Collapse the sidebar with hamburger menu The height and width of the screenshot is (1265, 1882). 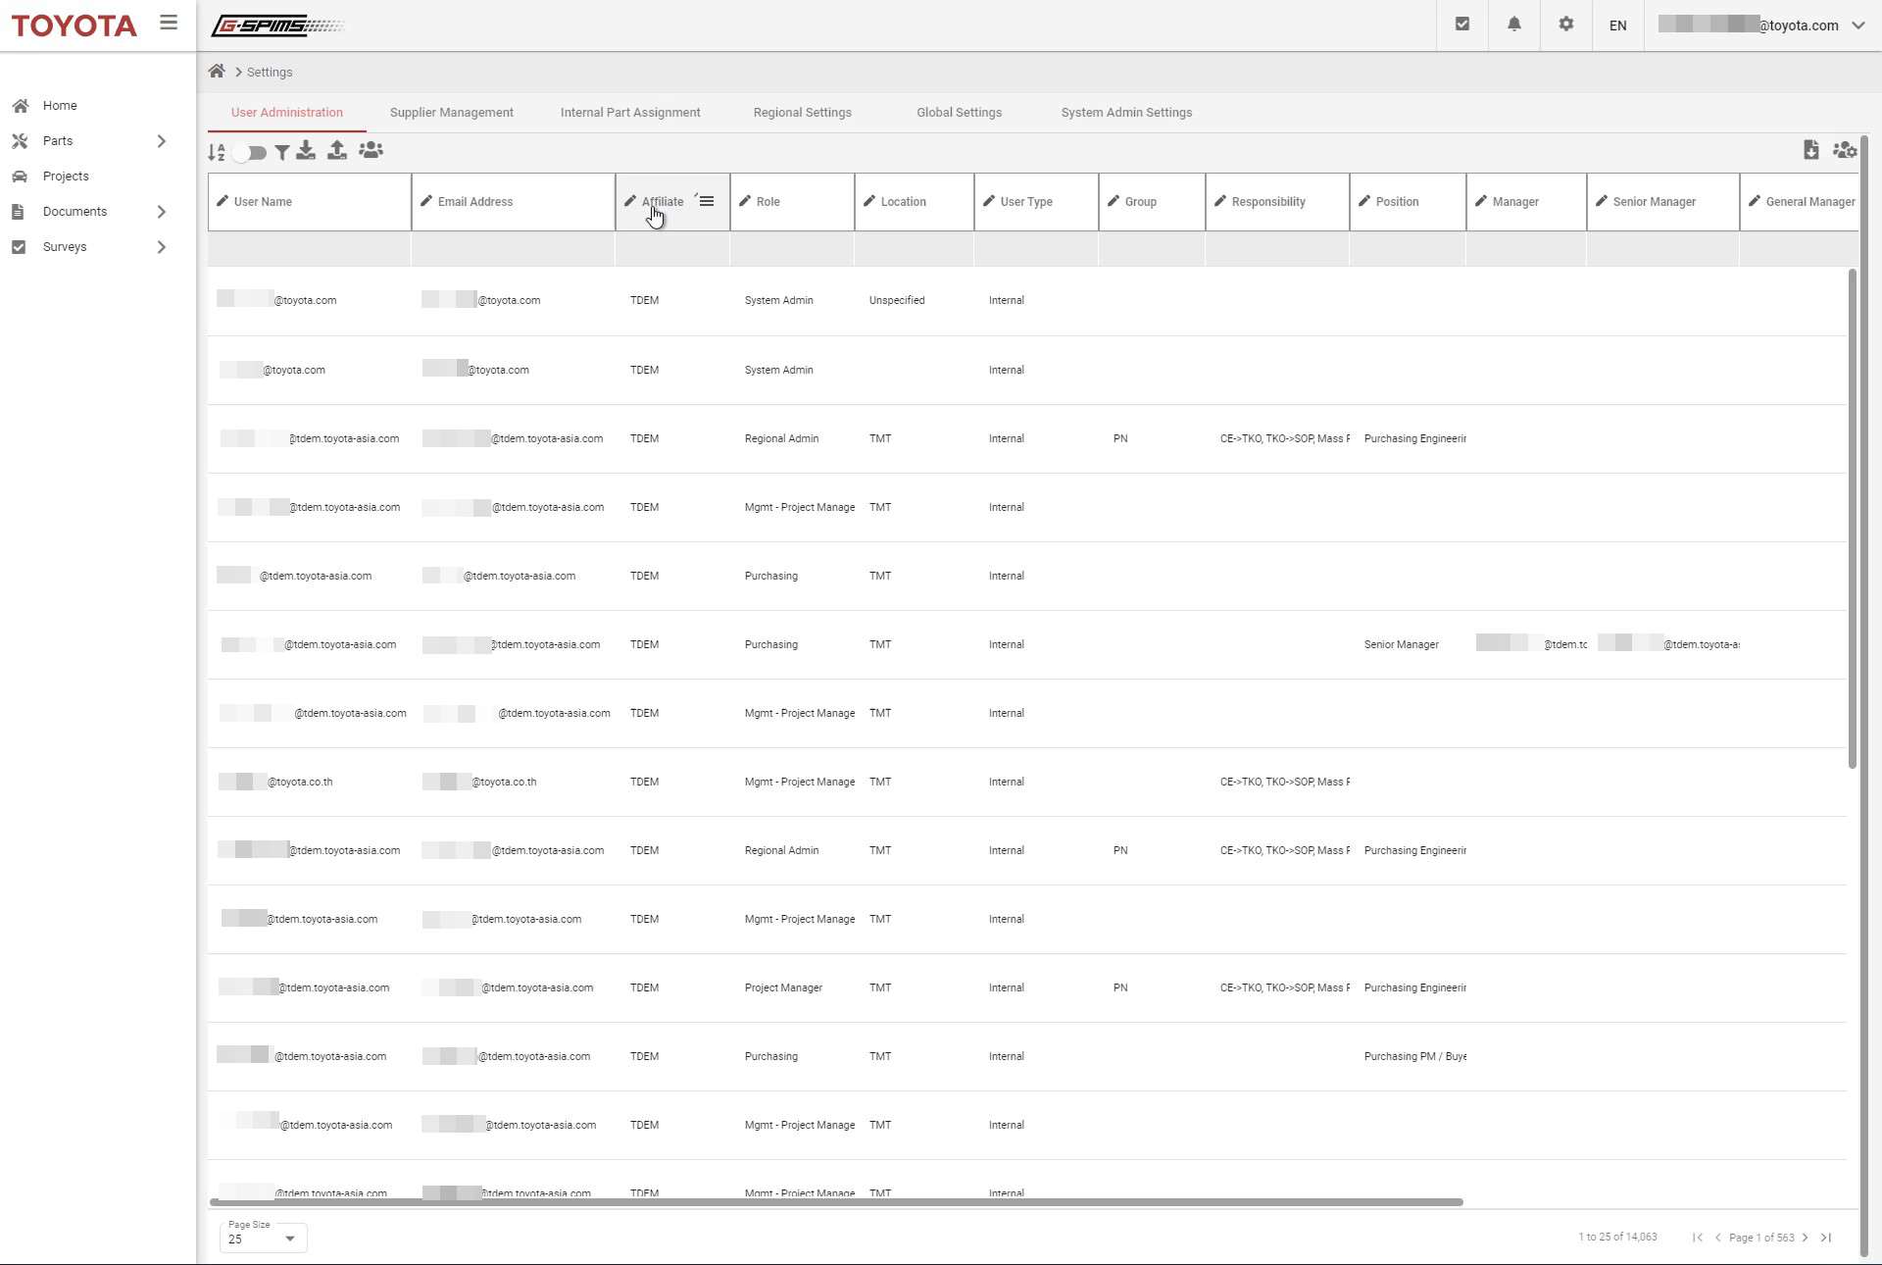tap(169, 23)
